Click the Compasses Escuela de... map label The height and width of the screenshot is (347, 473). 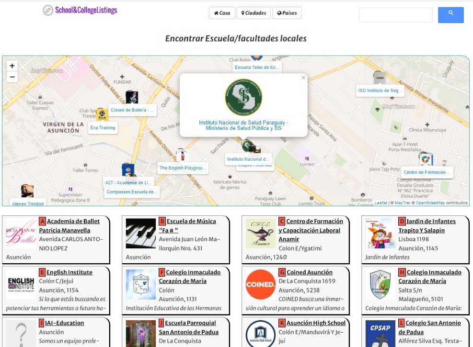tap(132, 192)
